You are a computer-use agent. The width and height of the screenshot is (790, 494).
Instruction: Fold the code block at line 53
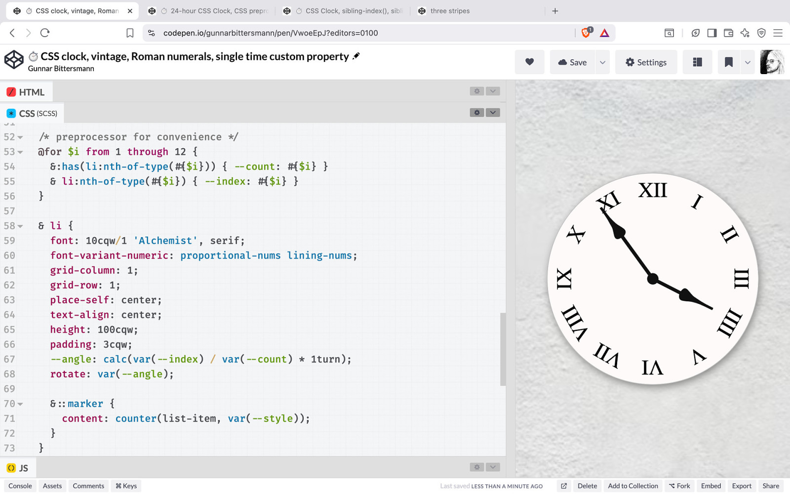click(x=20, y=152)
